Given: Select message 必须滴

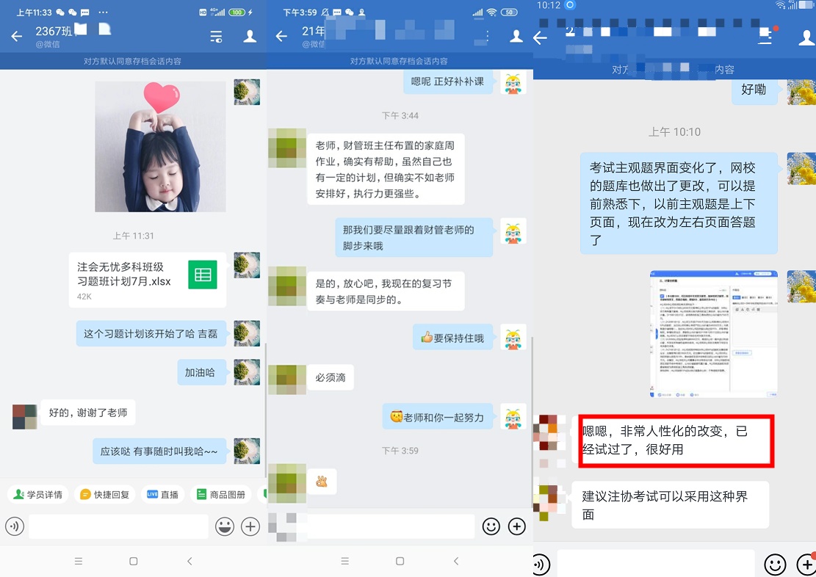Looking at the screenshot, I should click(x=331, y=377).
